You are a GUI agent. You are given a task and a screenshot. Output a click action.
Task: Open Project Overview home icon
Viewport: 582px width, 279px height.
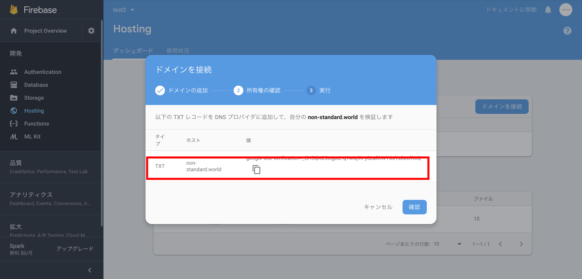14,31
